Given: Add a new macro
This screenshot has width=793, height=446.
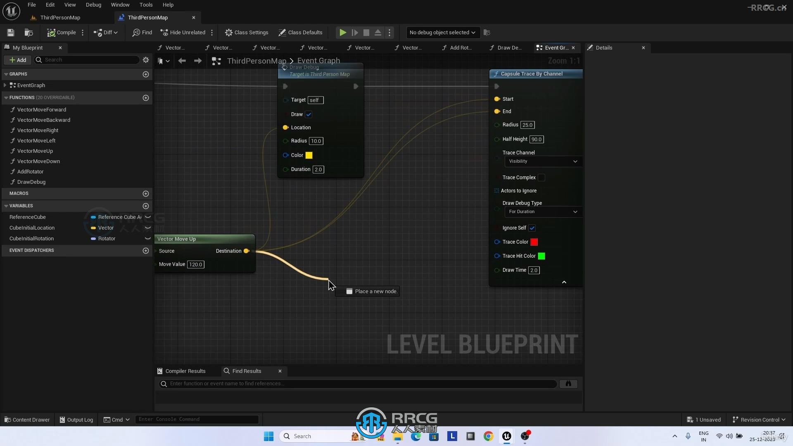Looking at the screenshot, I should point(146,194).
